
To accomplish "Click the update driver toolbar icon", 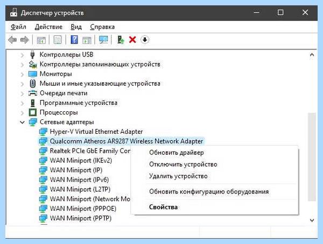I will (121, 40).
